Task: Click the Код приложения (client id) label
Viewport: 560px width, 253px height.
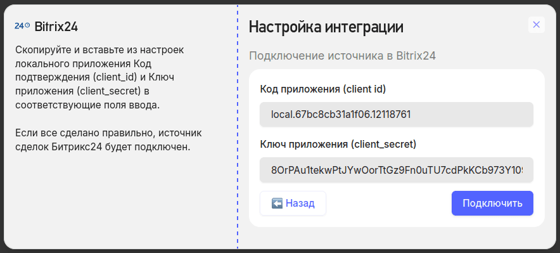Action: point(323,89)
